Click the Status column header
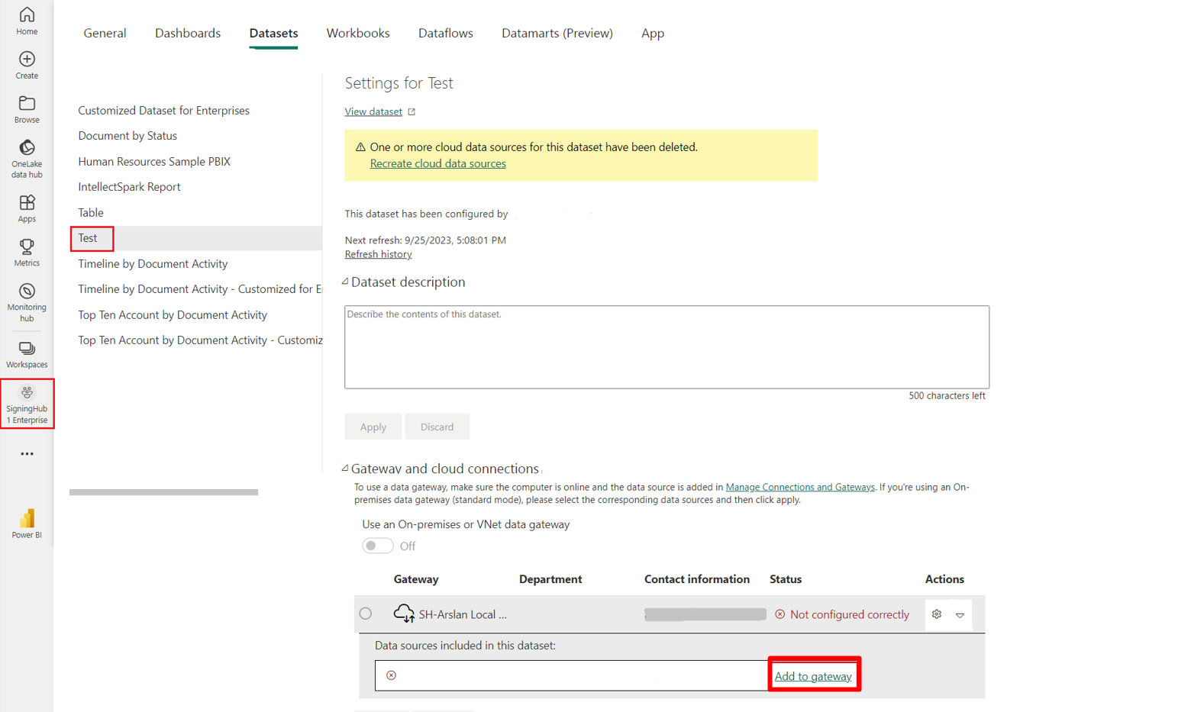This screenshot has width=1204, height=712. [x=786, y=579]
